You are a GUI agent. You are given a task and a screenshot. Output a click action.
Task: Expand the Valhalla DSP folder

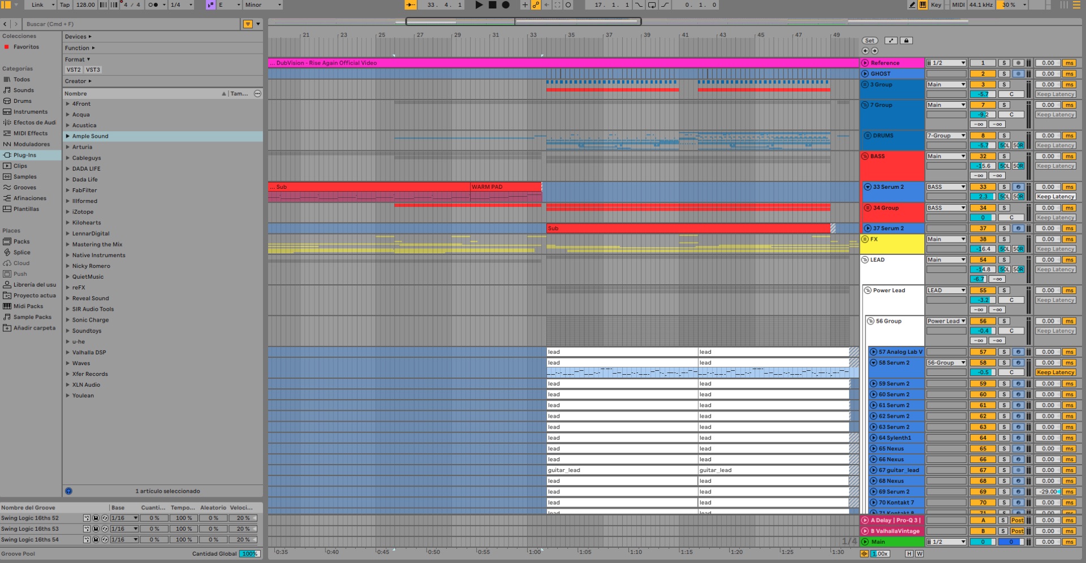pos(67,353)
